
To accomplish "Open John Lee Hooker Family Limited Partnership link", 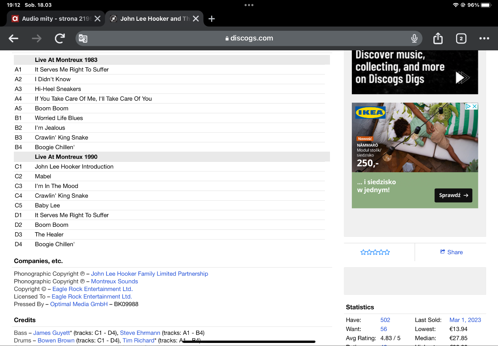I will click(150, 274).
